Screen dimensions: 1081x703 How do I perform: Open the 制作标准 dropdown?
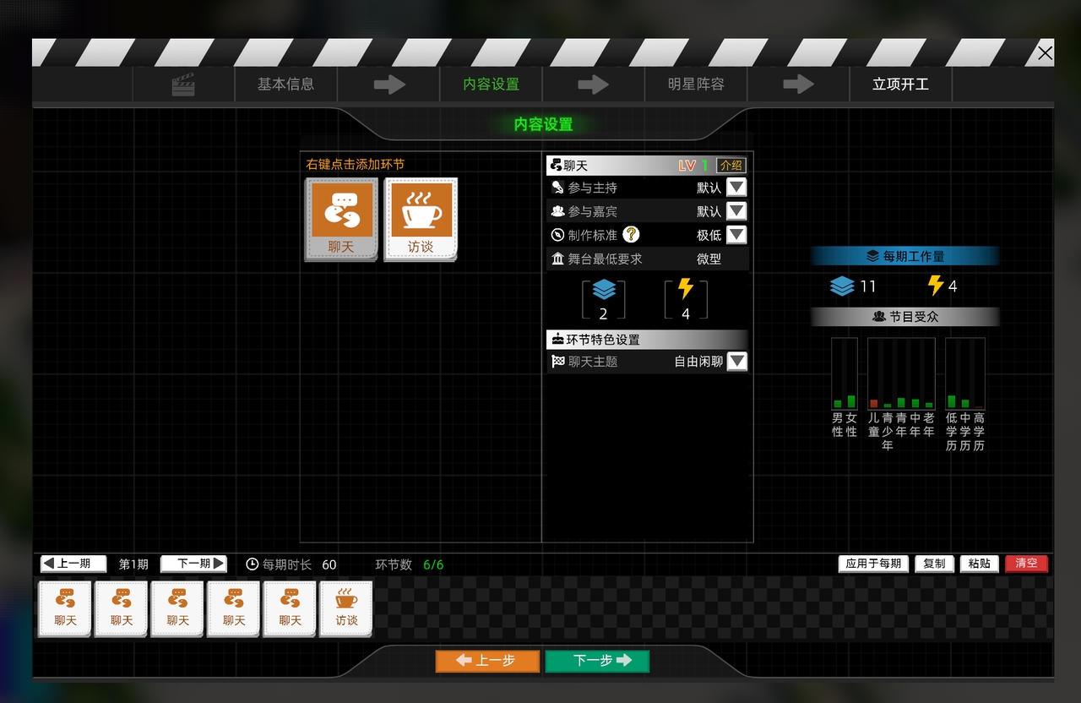point(736,235)
